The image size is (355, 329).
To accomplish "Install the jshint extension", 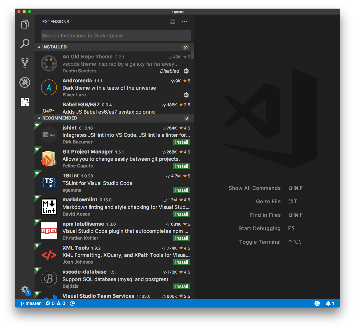I will (x=182, y=142).
